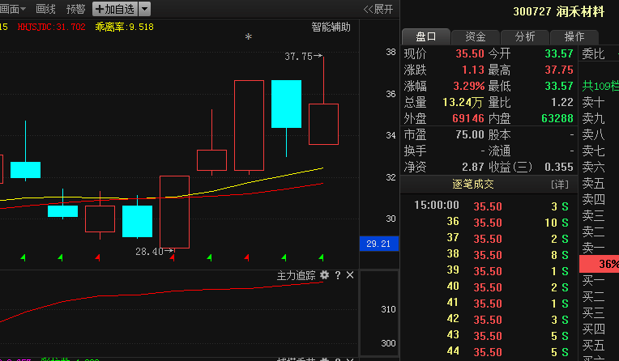
Task: Click the 委比 label
Action: tap(593, 53)
